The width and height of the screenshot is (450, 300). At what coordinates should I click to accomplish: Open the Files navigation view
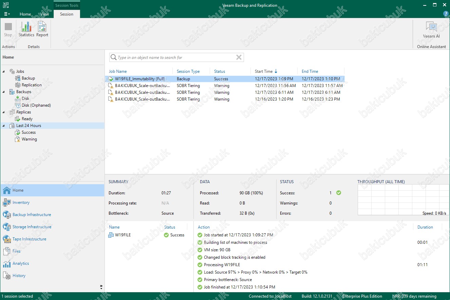(x=52, y=251)
